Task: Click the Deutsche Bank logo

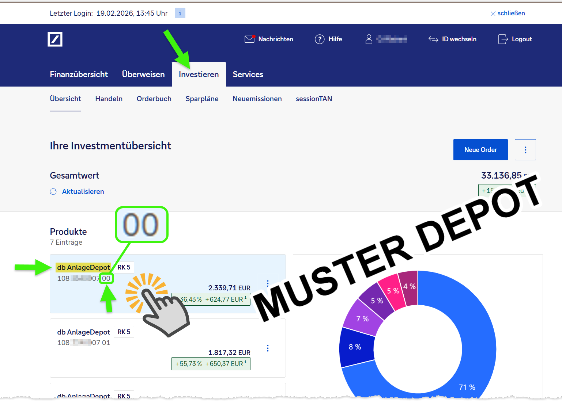Action: point(55,39)
